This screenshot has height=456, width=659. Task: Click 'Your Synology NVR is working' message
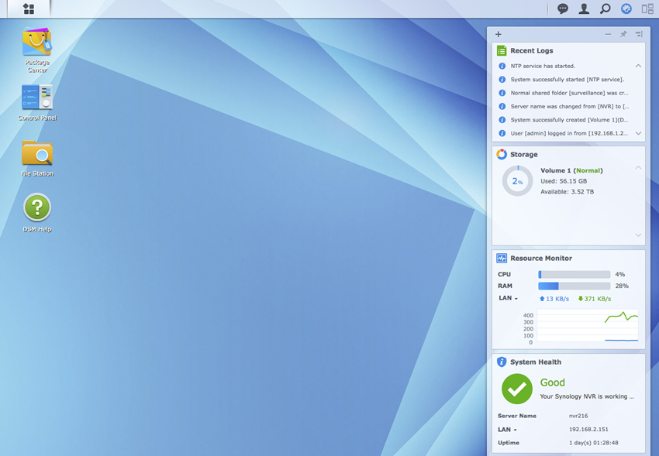pyautogui.click(x=587, y=396)
